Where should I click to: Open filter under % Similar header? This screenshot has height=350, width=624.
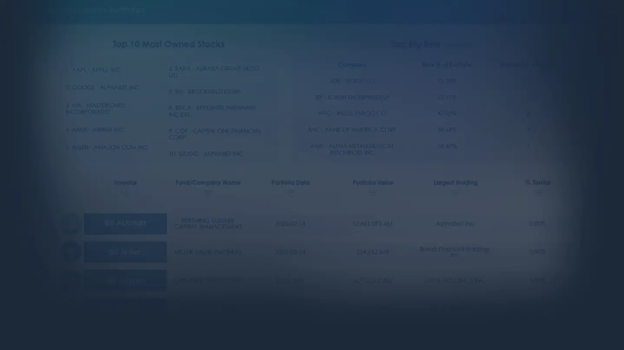pyautogui.click(x=538, y=191)
